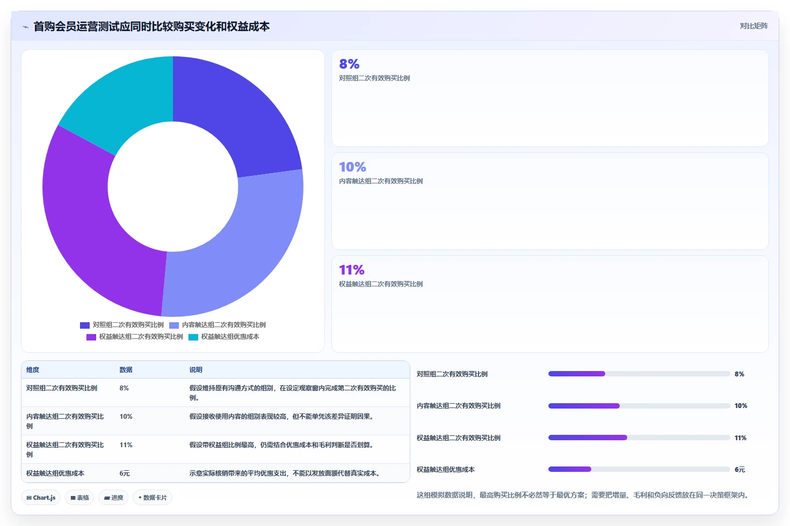This screenshot has width=790, height=526.
Task: Click the 6元 value beside the progress bar
Action: pos(740,470)
